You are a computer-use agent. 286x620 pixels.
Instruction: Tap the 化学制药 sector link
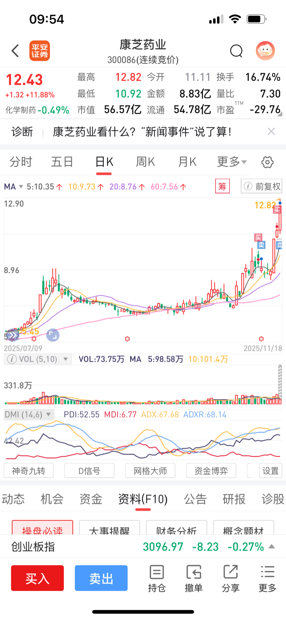(20, 110)
